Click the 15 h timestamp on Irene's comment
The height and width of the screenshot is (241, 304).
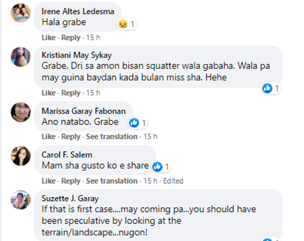(93, 38)
